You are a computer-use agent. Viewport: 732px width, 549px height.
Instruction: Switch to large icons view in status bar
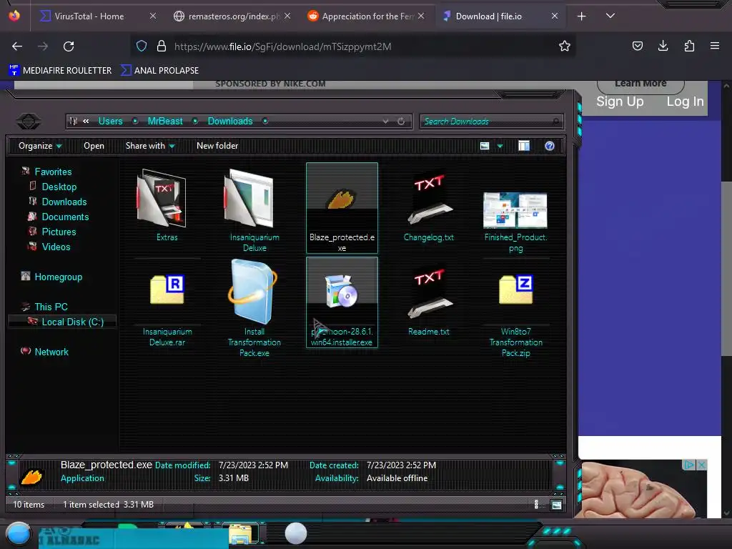pos(556,505)
